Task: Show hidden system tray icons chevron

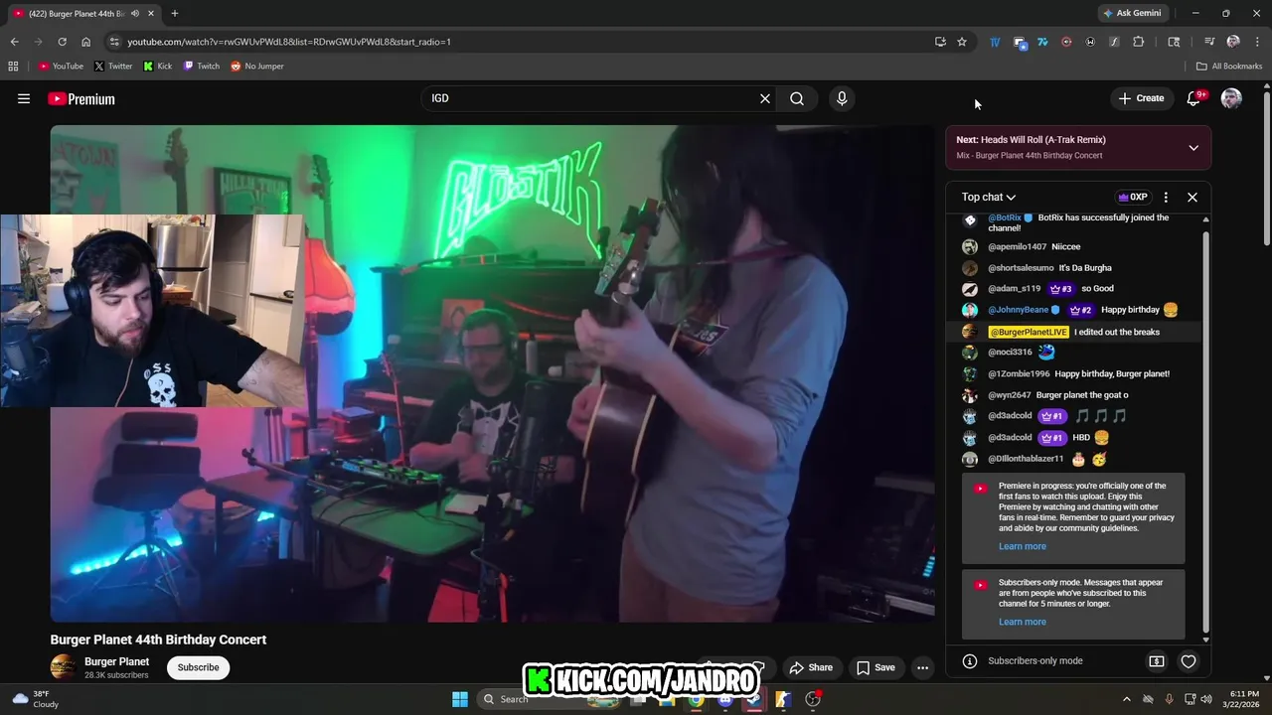Action: tap(1126, 699)
